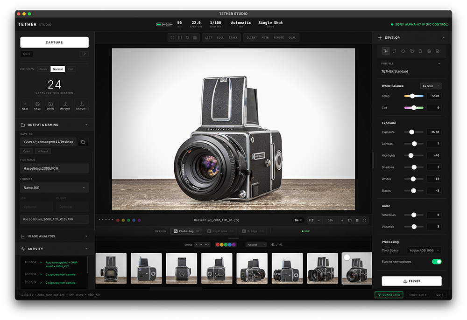467x320 pixels.
Task: Switch to STACK view tab
Action: click(233, 38)
